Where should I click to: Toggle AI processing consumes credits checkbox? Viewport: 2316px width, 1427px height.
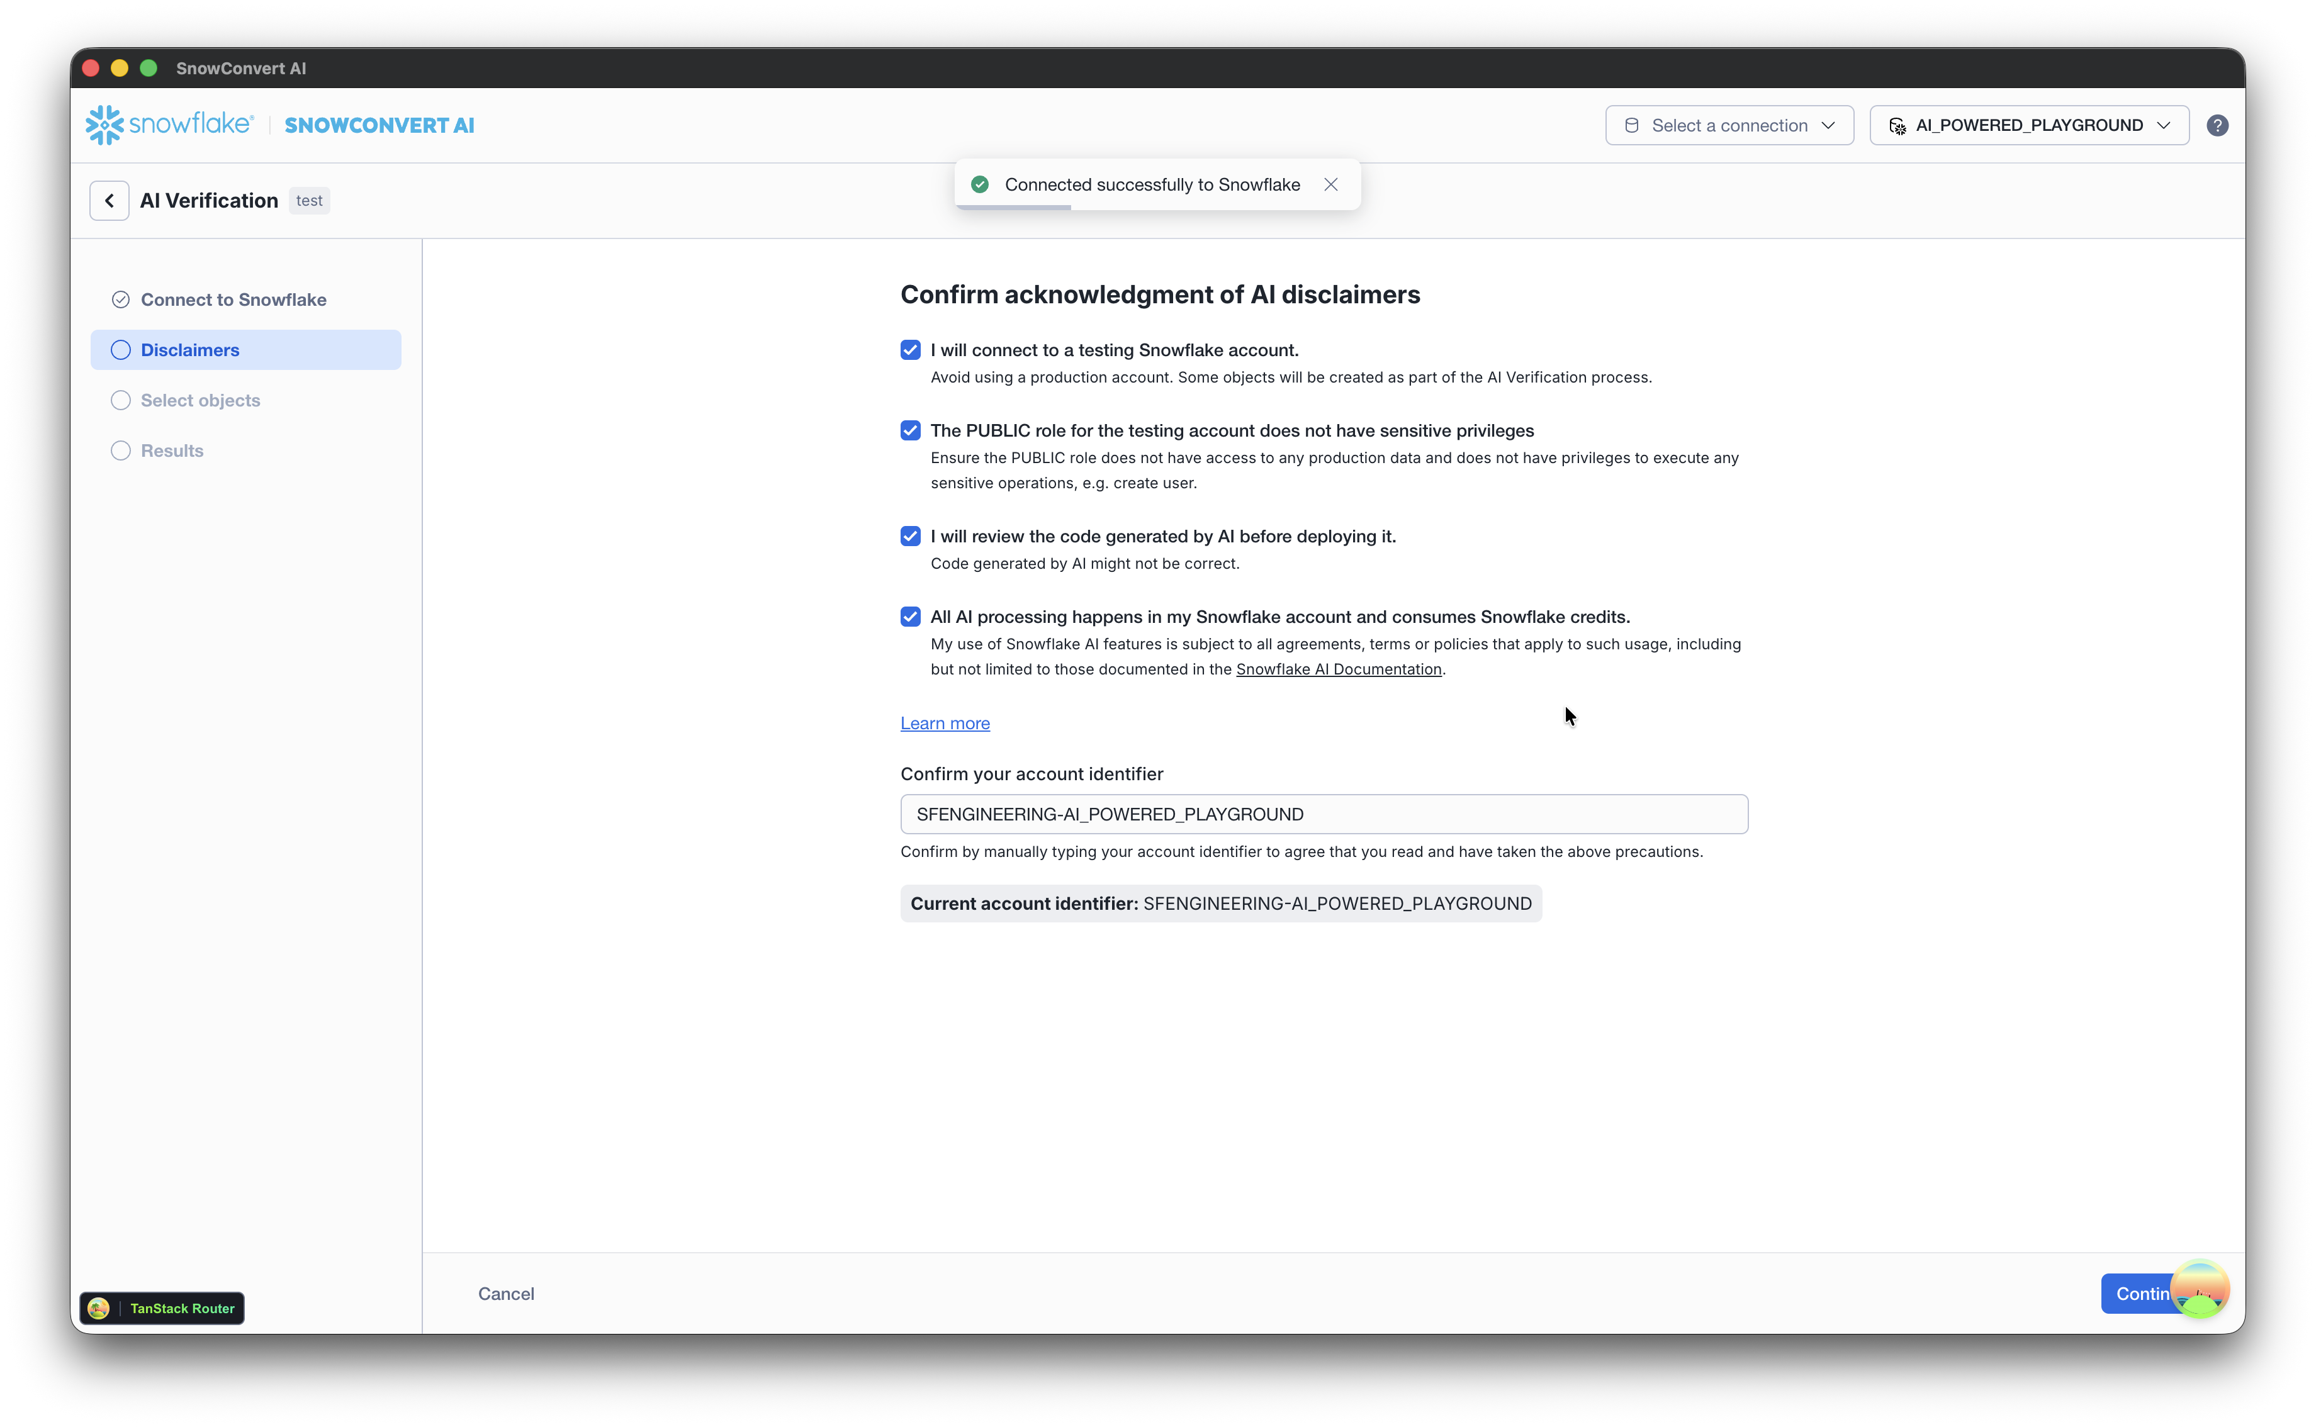click(910, 617)
